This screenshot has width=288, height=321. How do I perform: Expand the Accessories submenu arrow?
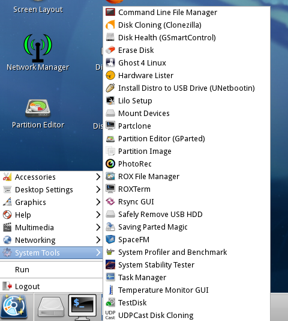pyautogui.click(x=98, y=177)
